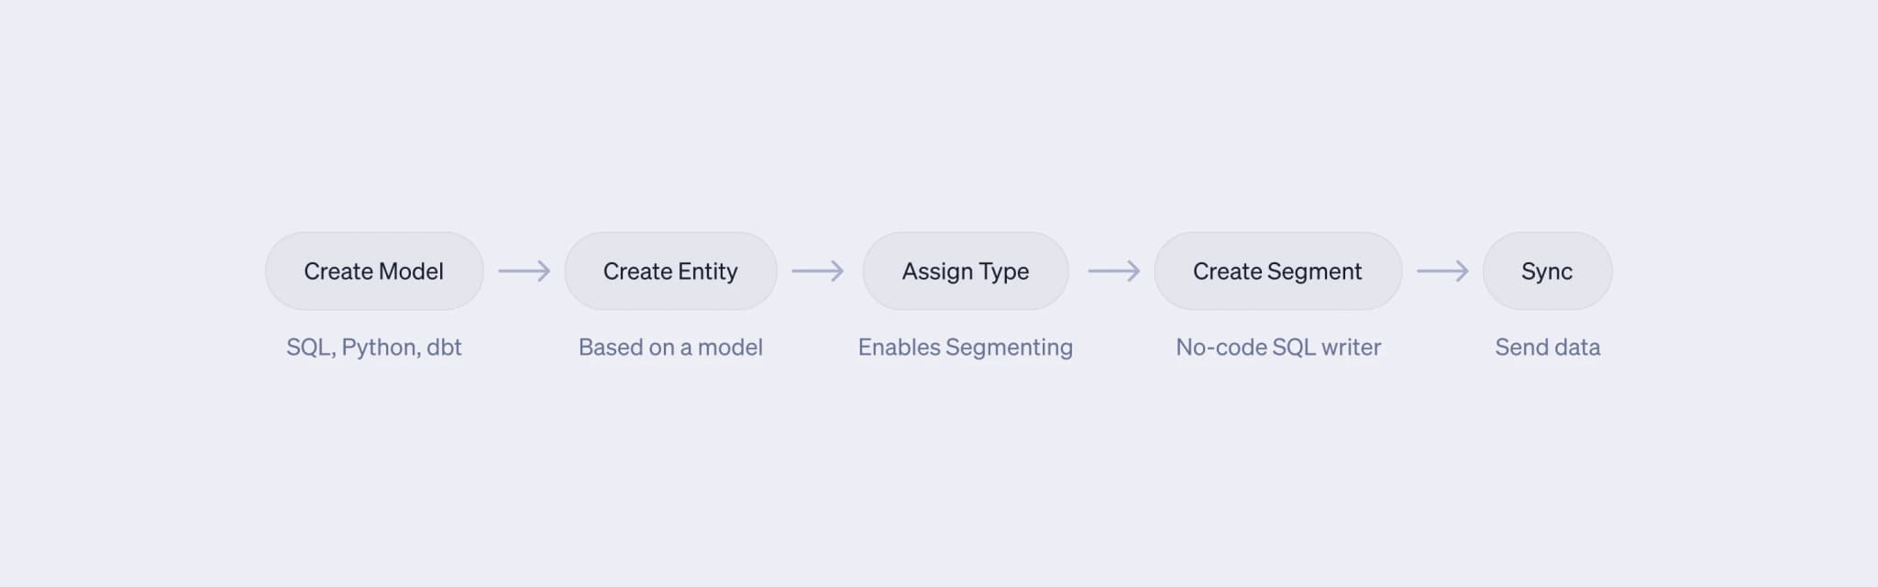The image size is (1878, 587).
Task: Open the Create Segment step
Action: (x=1277, y=271)
